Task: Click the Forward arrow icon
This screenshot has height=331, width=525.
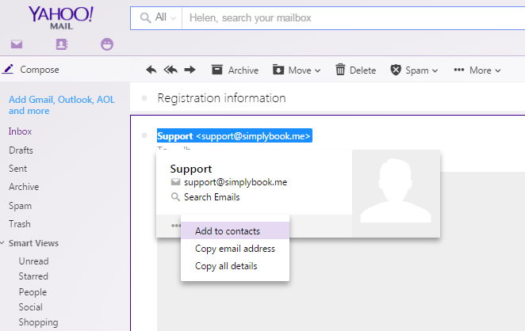Action: 190,70
